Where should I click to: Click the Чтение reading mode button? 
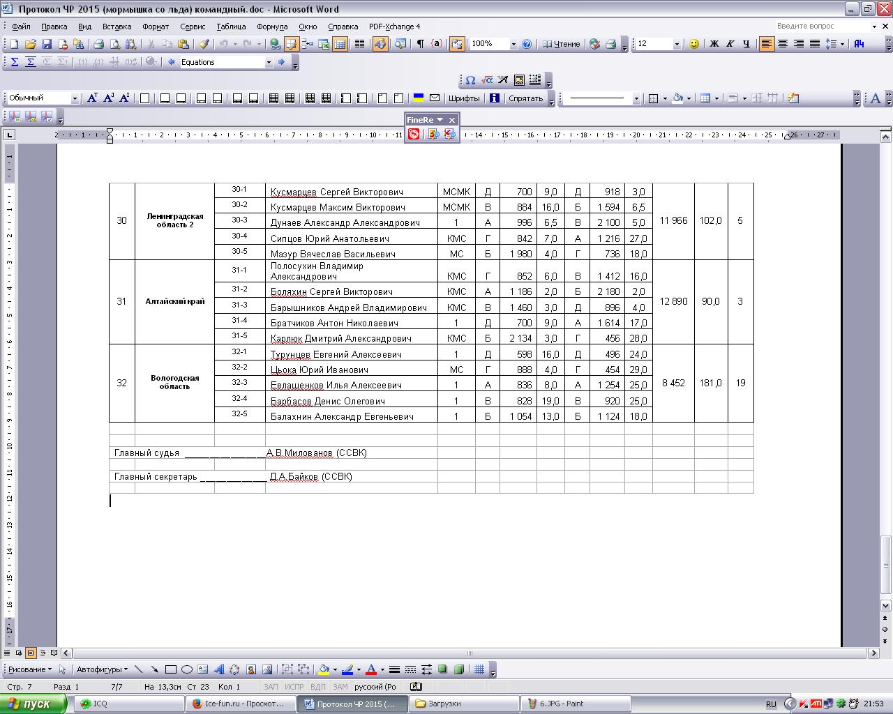[x=562, y=44]
